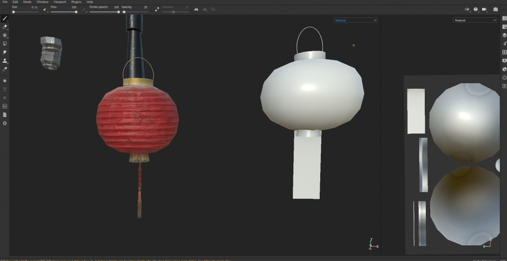
Task: Open the History panel icon
Action: click(x=504, y=78)
